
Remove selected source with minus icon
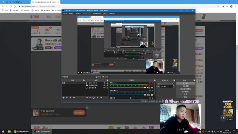pyautogui.click(x=90, y=98)
